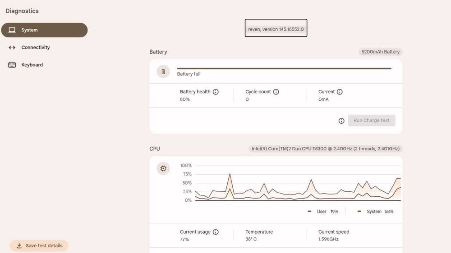Screen dimensions: 451x253
Task: Click info icon next to Current
Action: [340, 92]
